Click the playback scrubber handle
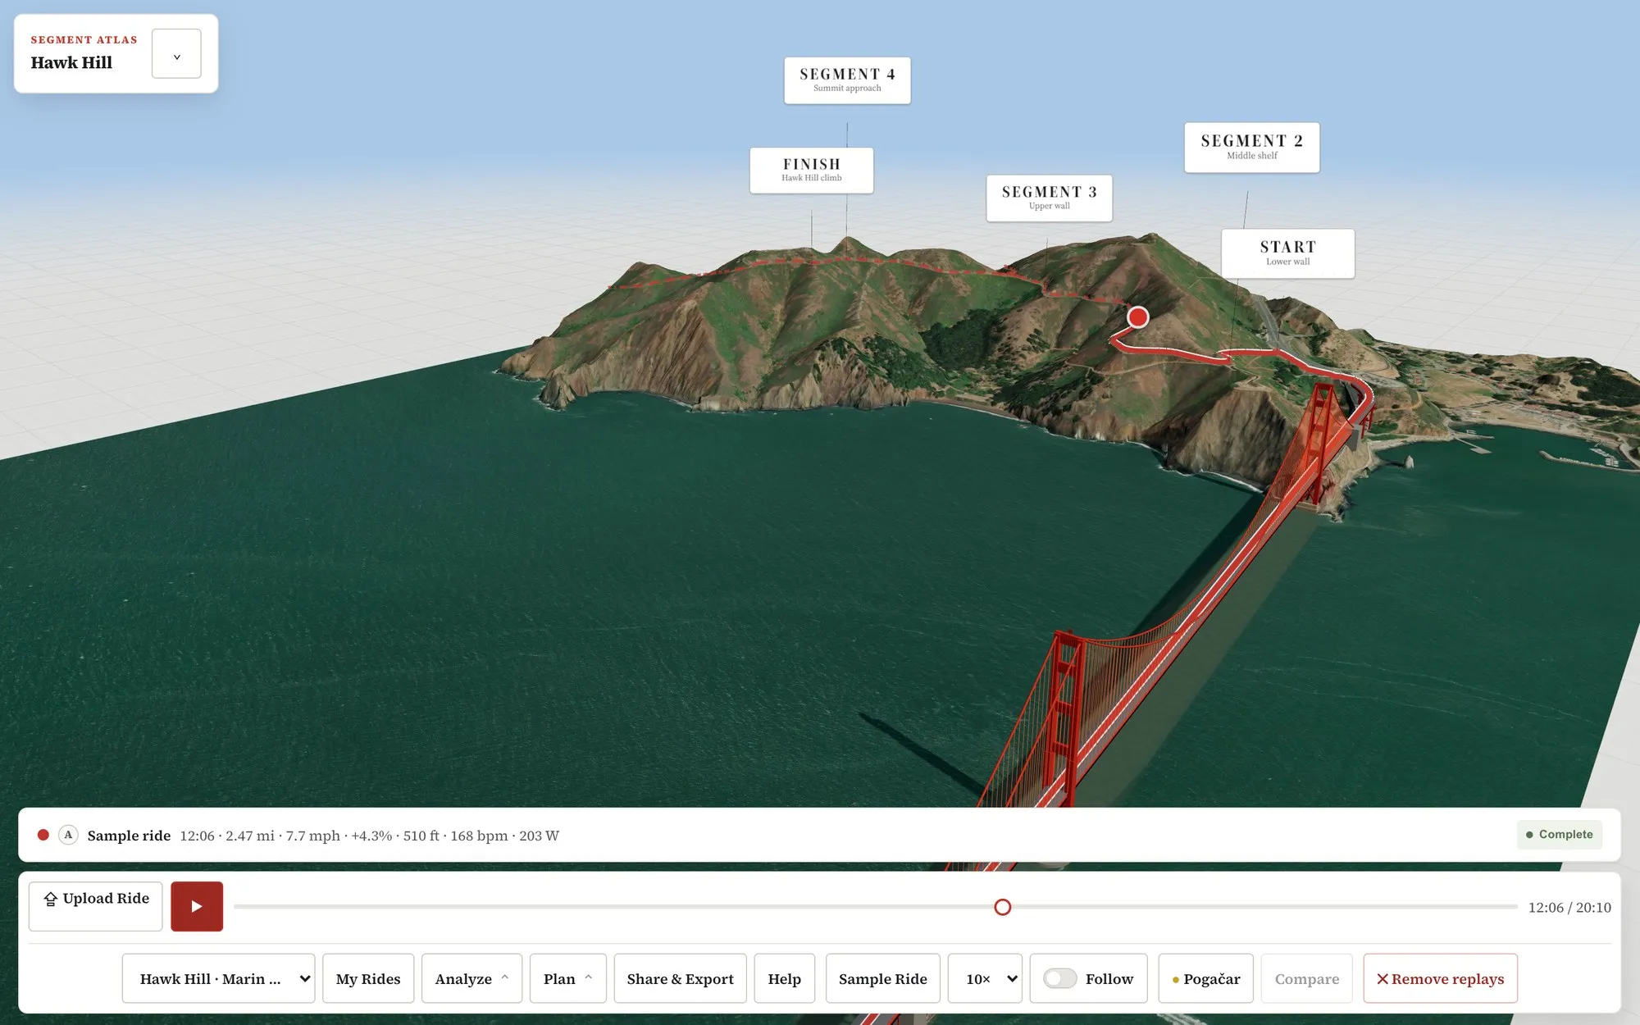This screenshot has width=1640, height=1025. coord(1002,907)
